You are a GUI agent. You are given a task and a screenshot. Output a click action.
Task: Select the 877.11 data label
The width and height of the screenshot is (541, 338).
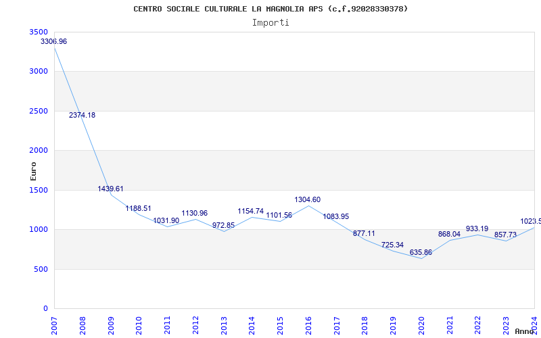click(x=364, y=233)
